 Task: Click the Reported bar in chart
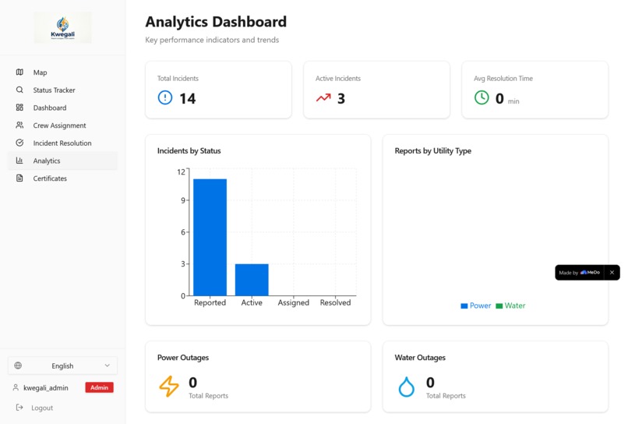pyautogui.click(x=210, y=237)
